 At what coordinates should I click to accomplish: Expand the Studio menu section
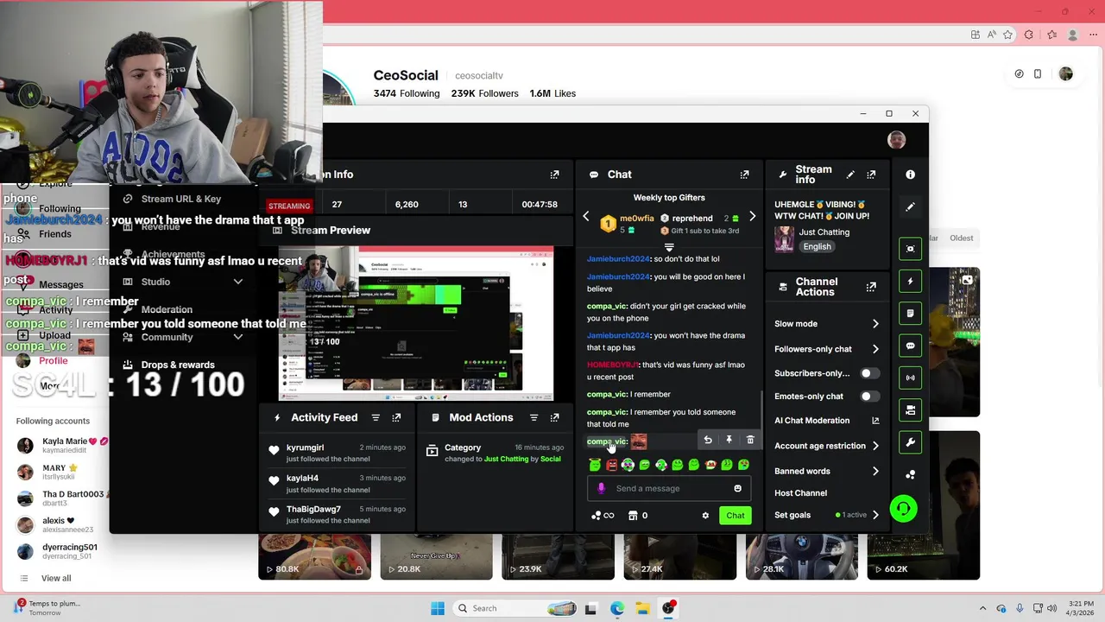point(238,282)
